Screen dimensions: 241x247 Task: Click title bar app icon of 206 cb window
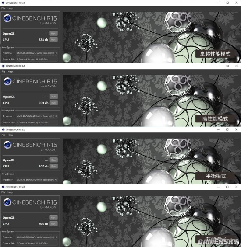(x=3, y=187)
